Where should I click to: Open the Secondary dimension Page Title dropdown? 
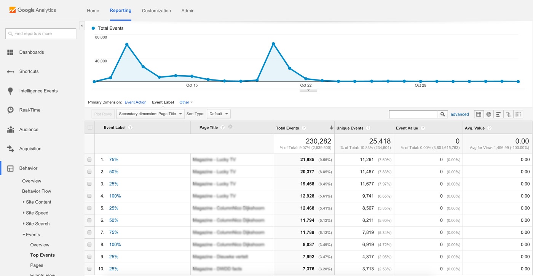pos(150,114)
